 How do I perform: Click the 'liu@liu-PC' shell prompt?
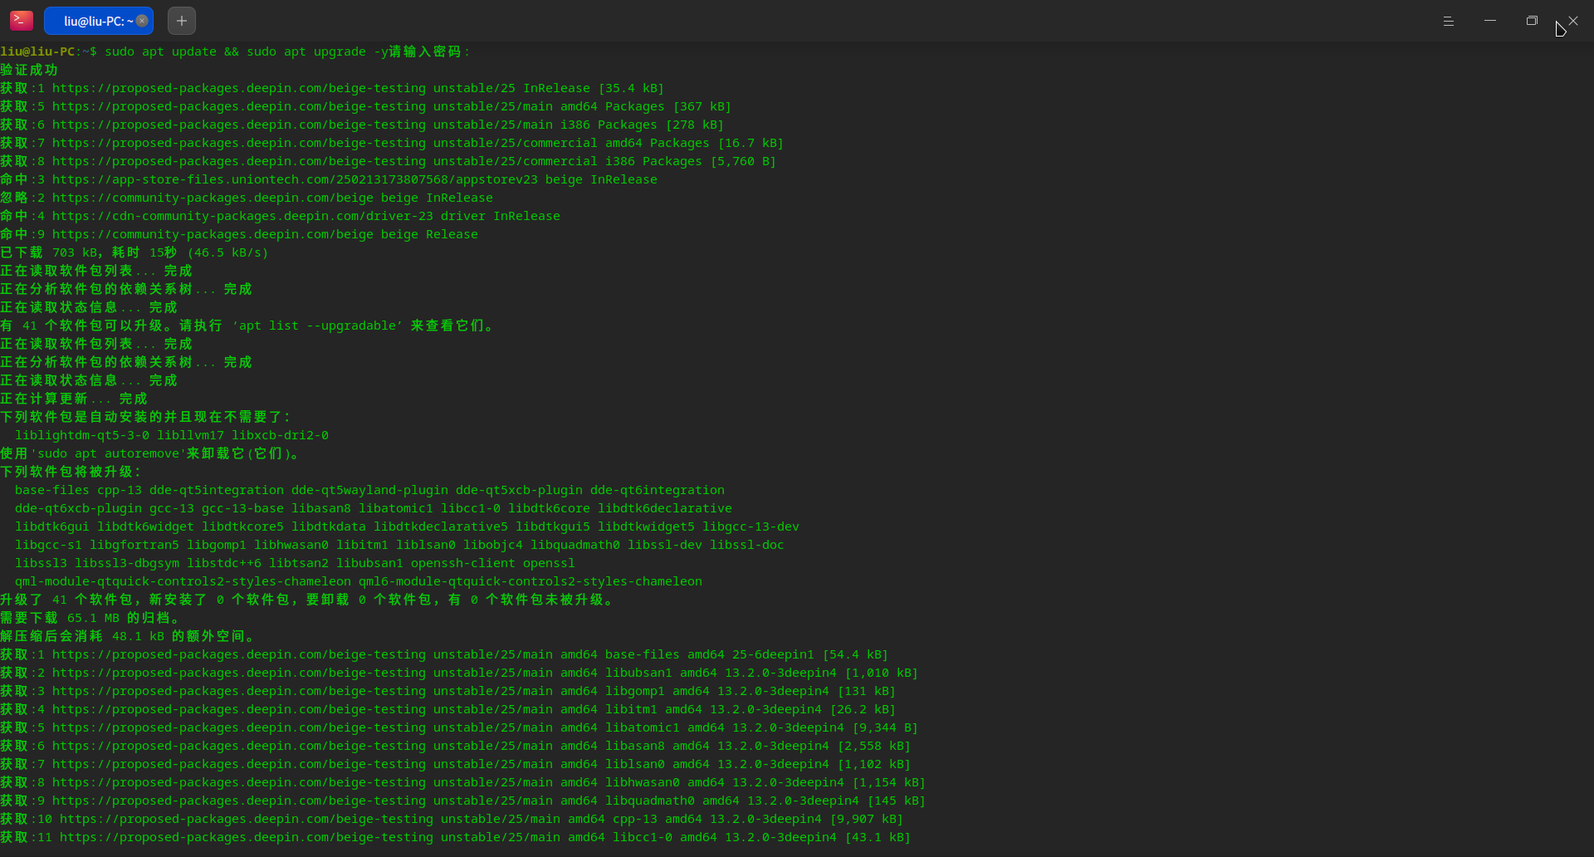tap(37, 51)
